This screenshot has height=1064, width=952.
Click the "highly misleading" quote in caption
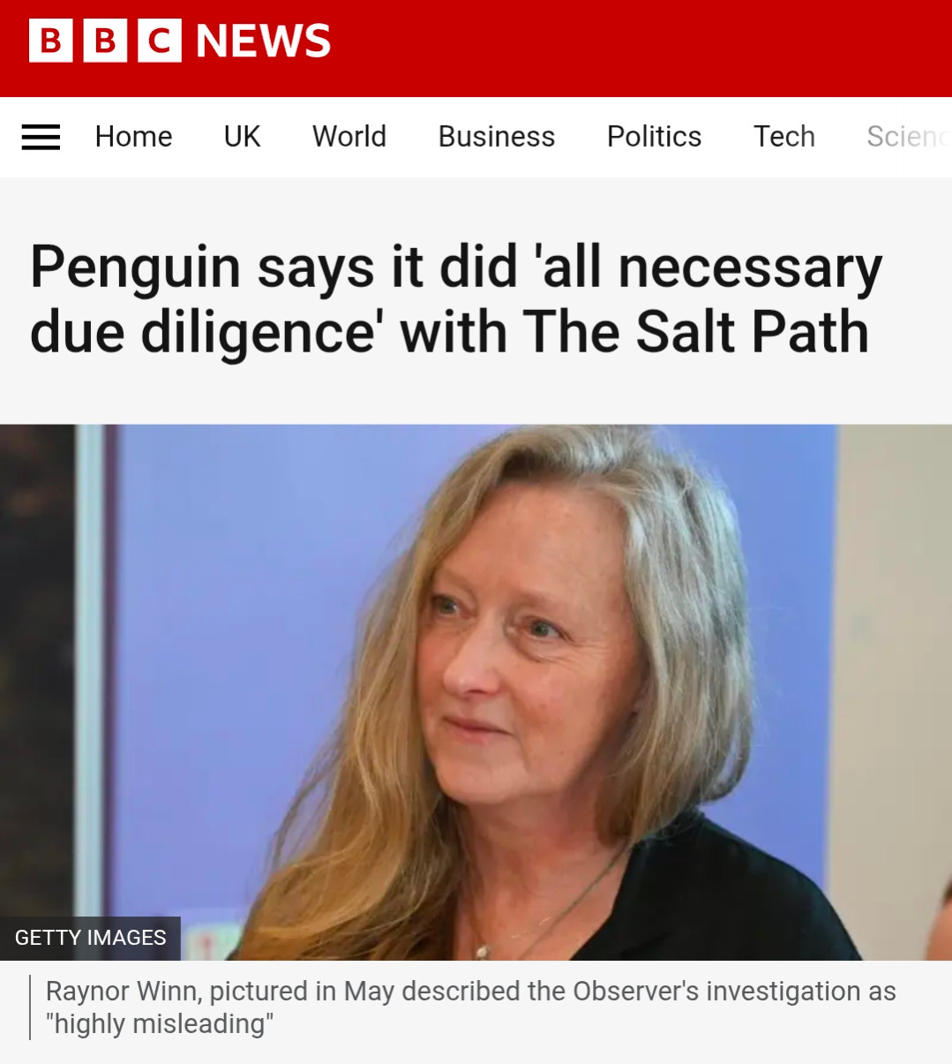(159, 1024)
